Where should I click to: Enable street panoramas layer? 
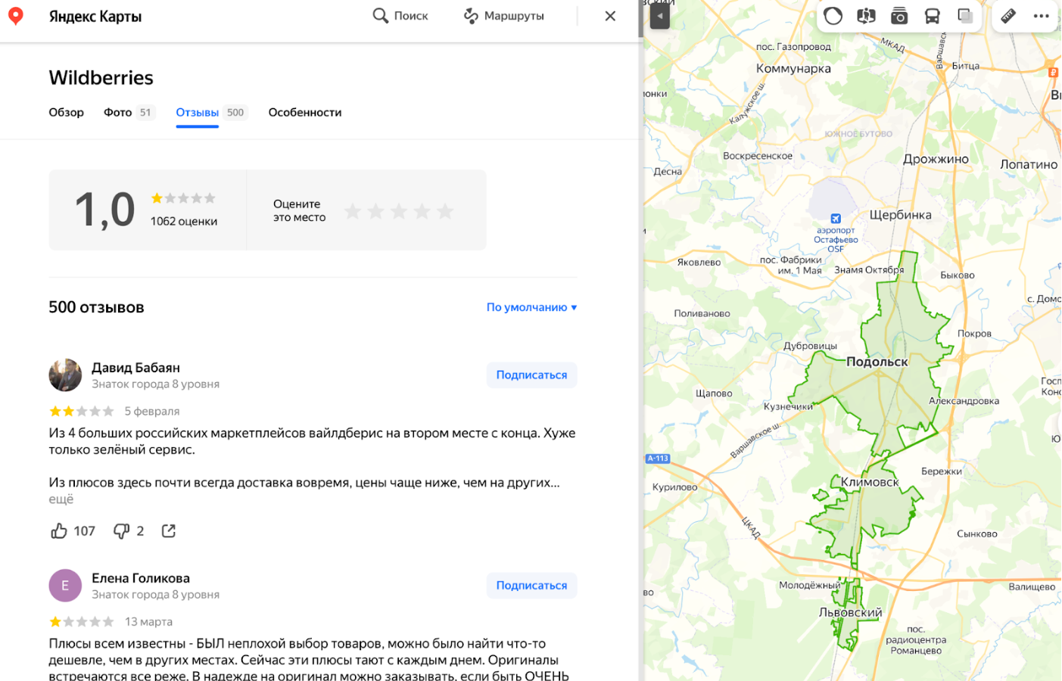tap(866, 16)
